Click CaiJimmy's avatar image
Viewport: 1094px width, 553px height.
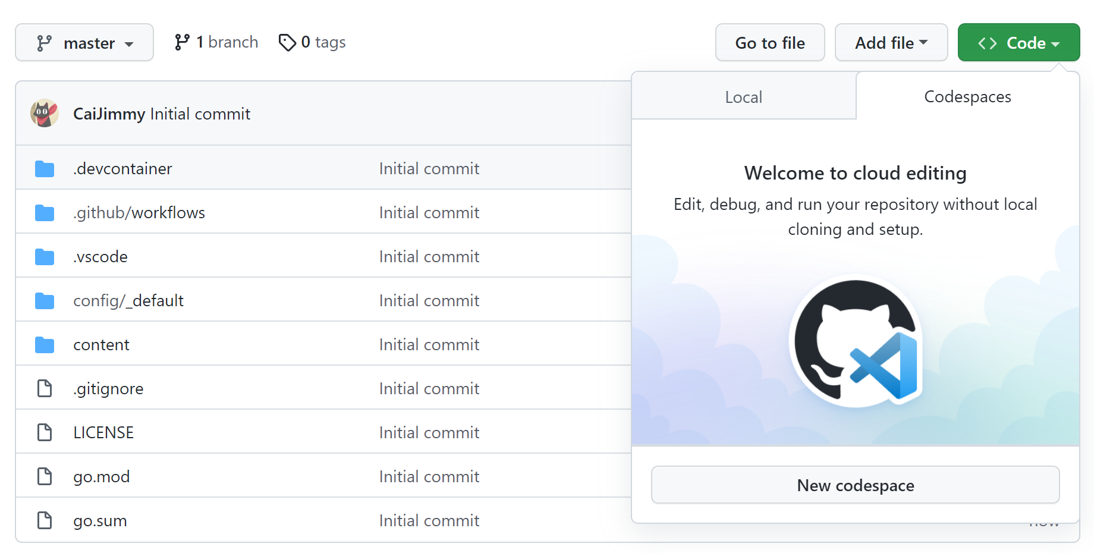[44, 113]
